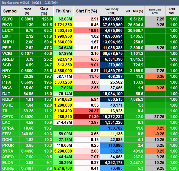Select the SHPH symbol cell

pyautogui.click(x=10, y=42)
